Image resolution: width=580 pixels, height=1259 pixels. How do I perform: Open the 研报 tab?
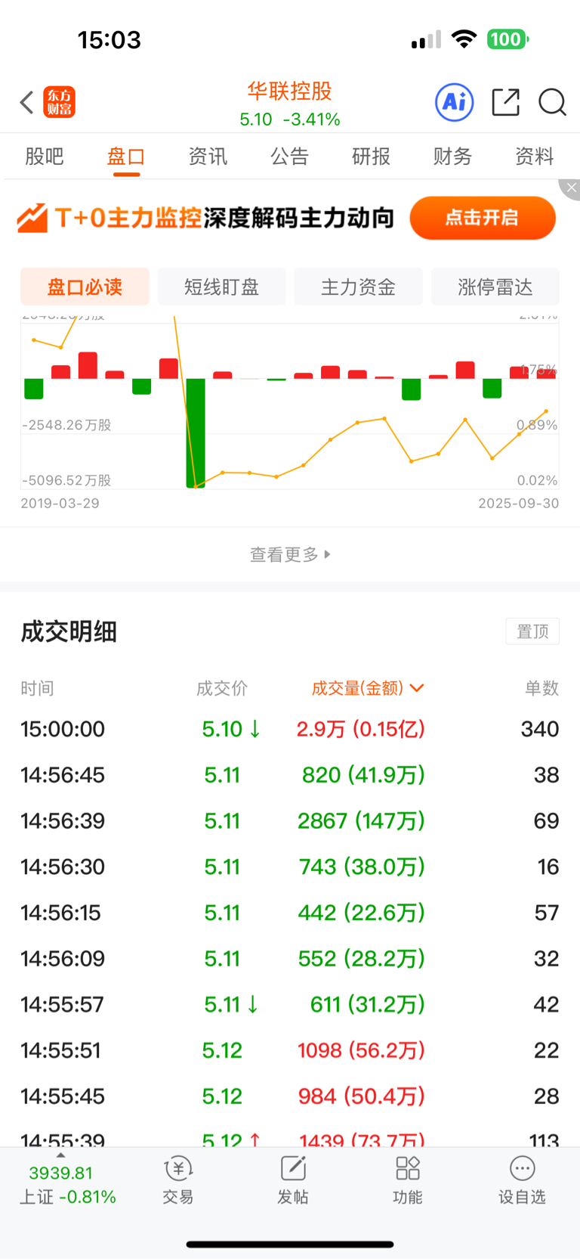click(x=372, y=157)
